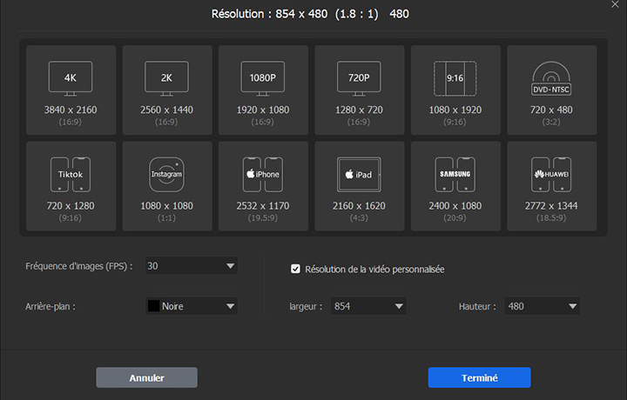Select the 4K 3840 x 2160 preset
The height and width of the screenshot is (400, 627).
click(x=71, y=90)
